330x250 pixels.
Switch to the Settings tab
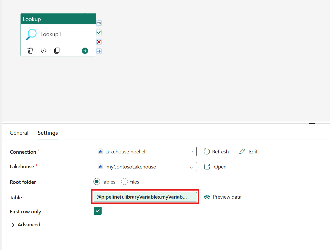click(x=48, y=133)
